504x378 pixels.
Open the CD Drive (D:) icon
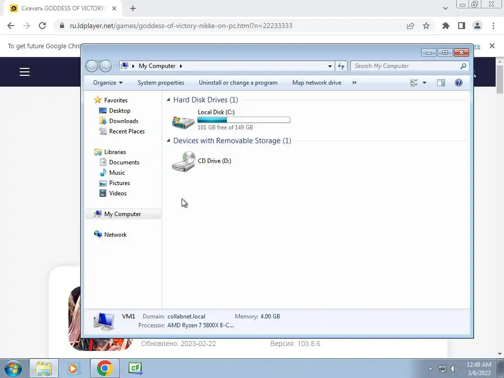coord(184,161)
